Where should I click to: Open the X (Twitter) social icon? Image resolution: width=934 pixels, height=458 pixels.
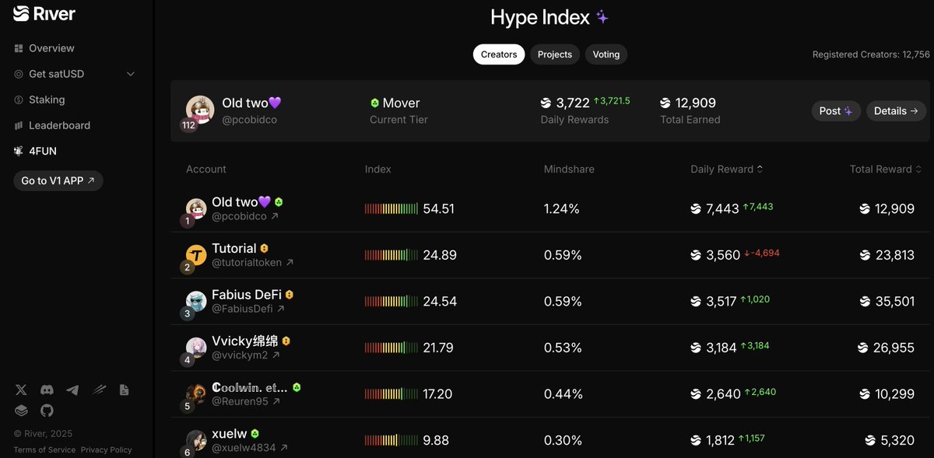21,390
